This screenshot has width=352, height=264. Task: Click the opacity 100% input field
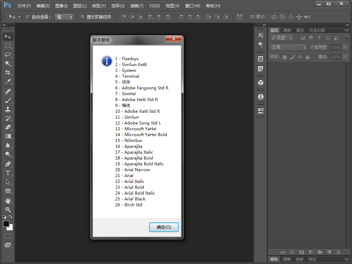coord(336,47)
